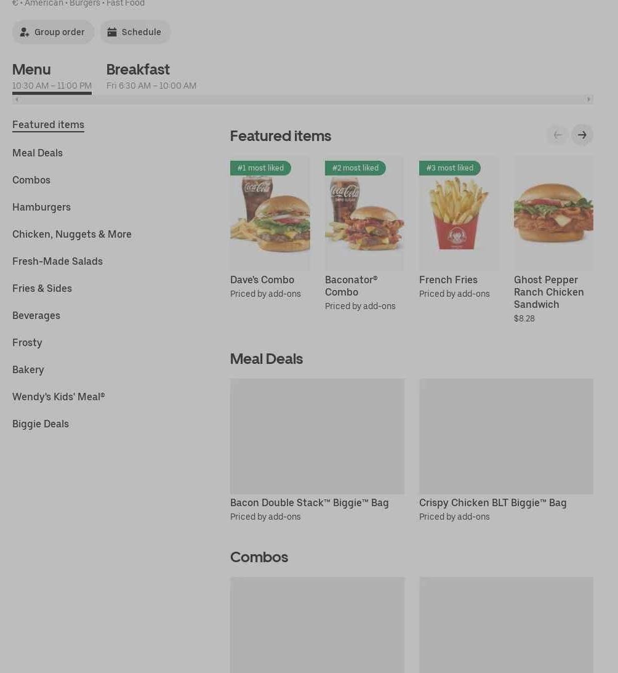Jump to Meal Deals category
The width and height of the screenshot is (618, 673).
(x=38, y=153)
